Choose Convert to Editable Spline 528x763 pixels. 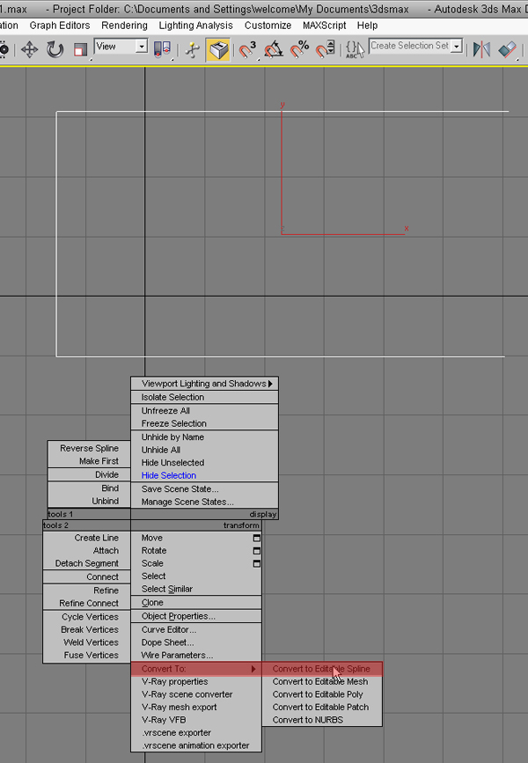[322, 669]
